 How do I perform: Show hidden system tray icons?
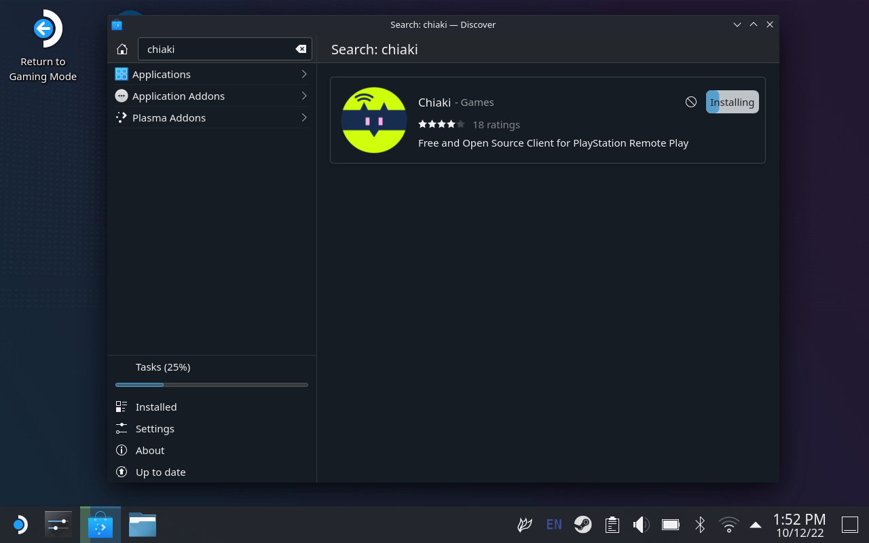coord(756,525)
